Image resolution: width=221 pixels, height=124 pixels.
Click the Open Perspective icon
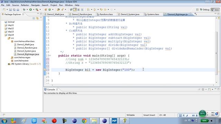click(197, 10)
